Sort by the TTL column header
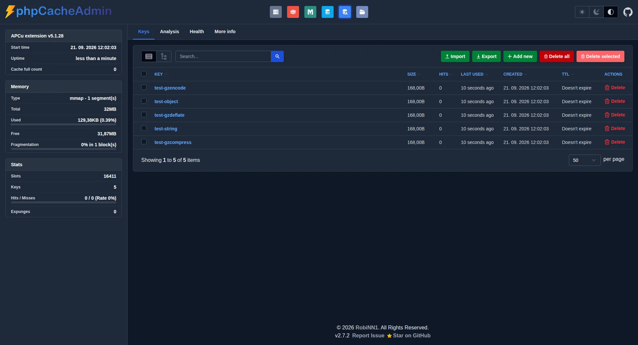638x345 pixels. point(568,74)
